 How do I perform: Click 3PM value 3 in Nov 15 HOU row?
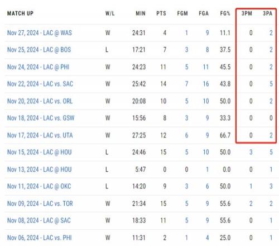click(x=251, y=152)
